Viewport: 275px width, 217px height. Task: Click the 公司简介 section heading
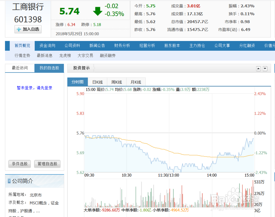pos(23,181)
